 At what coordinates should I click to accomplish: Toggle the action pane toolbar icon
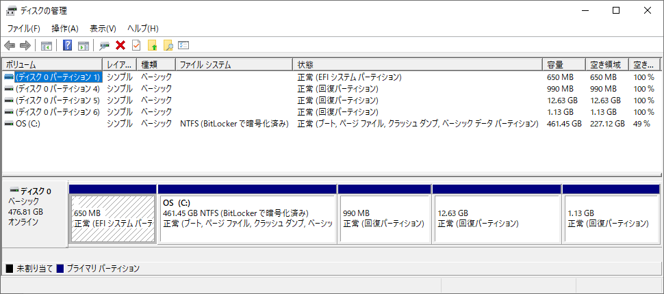pos(84,45)
